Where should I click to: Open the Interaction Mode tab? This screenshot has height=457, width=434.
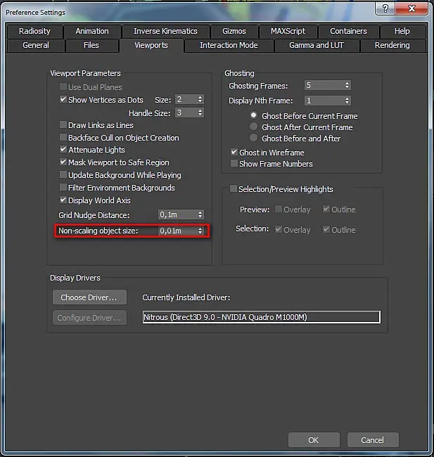coord(229,45)
